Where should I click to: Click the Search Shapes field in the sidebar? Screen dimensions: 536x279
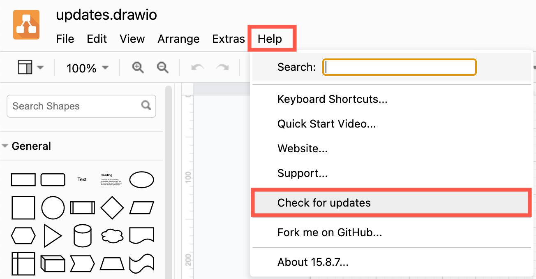click(74, 106)
